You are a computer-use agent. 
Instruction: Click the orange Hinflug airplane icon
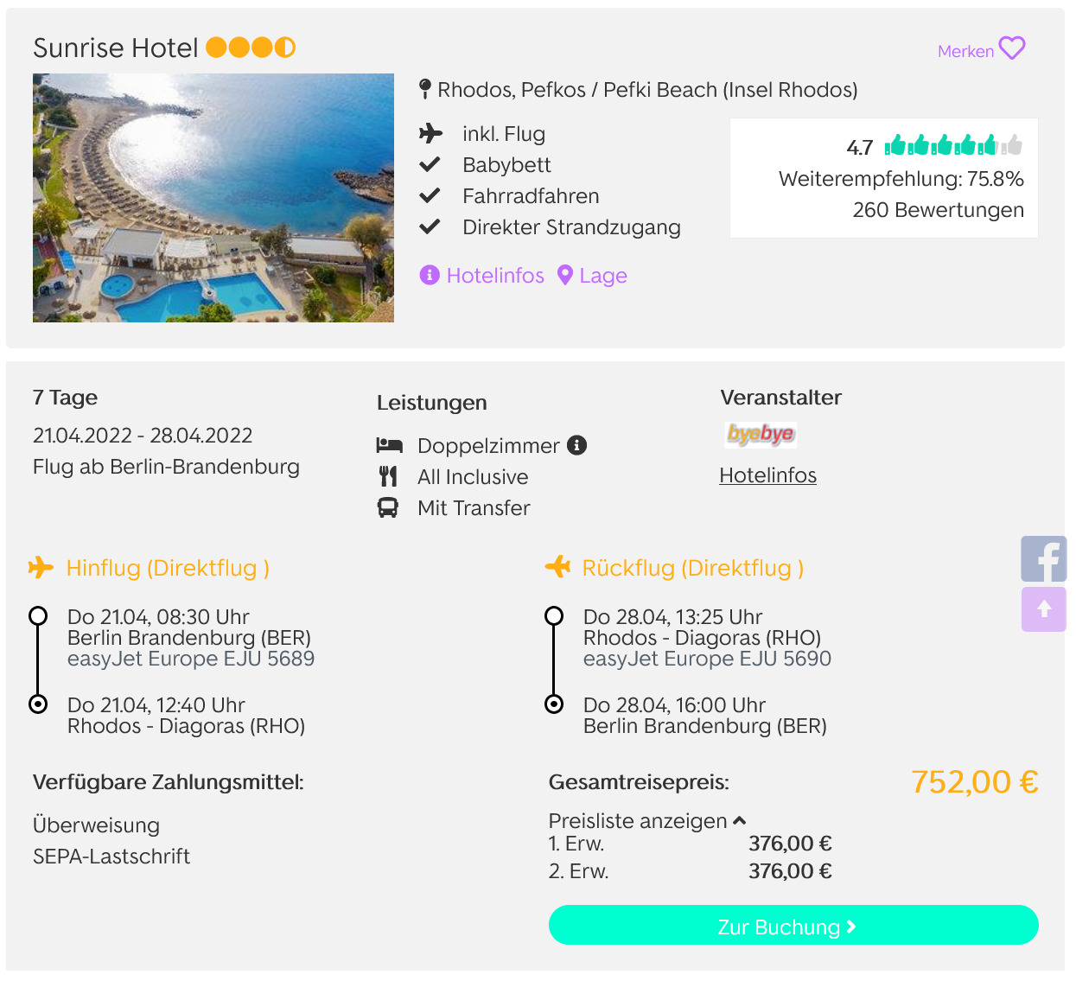(x=41, y=567)
